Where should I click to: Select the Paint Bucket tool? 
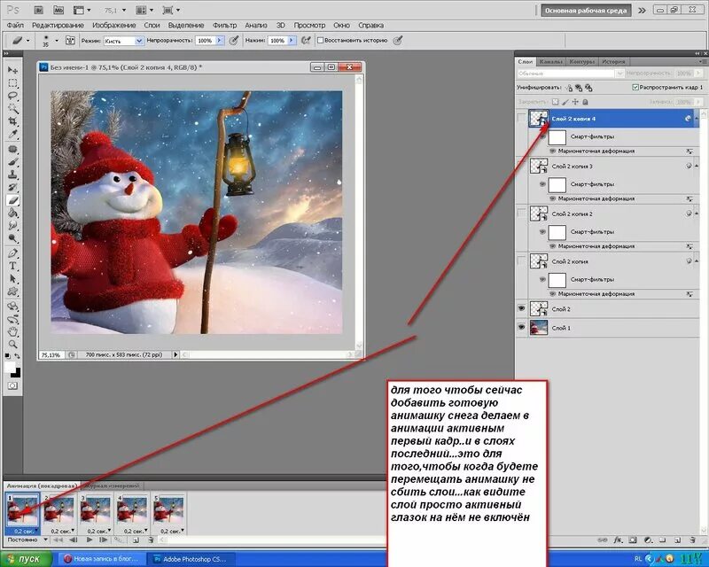coord(12,213)
